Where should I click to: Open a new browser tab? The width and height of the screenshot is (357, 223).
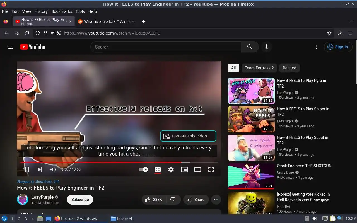pos(143,21)
